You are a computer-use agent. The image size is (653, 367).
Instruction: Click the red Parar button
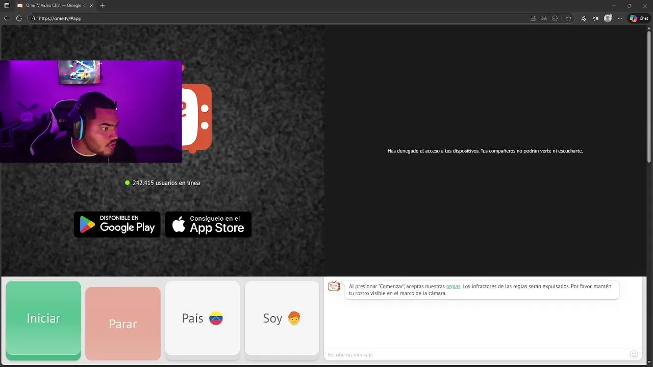click(x=123, y=324)
